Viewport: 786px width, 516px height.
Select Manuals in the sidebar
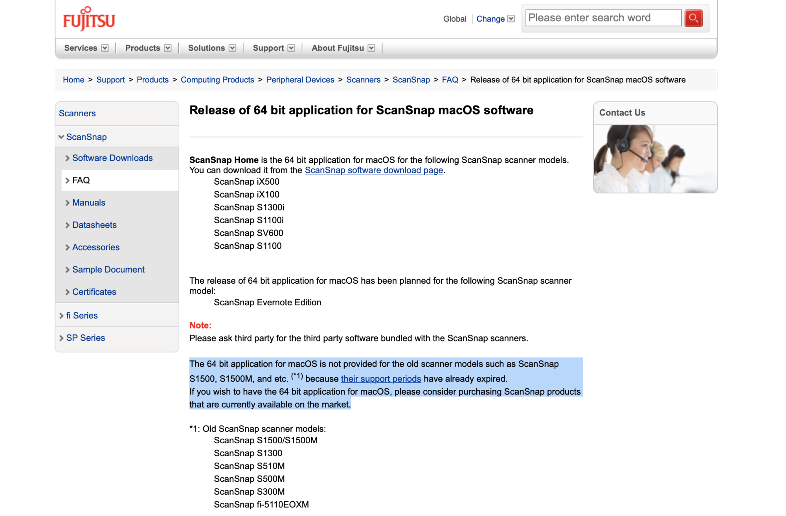[89, 203]
